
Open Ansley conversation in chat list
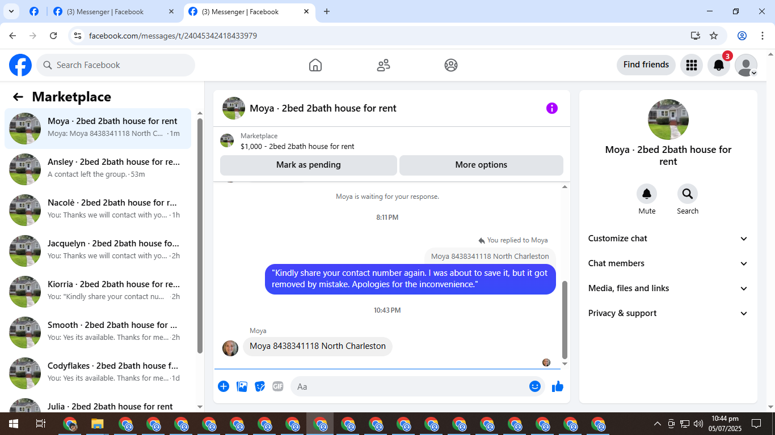98,169
